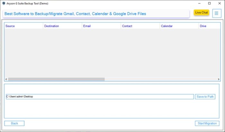Click horizontal scrollbar left arrow
This screenshot has width=225, height=132.
click(6, 79)
